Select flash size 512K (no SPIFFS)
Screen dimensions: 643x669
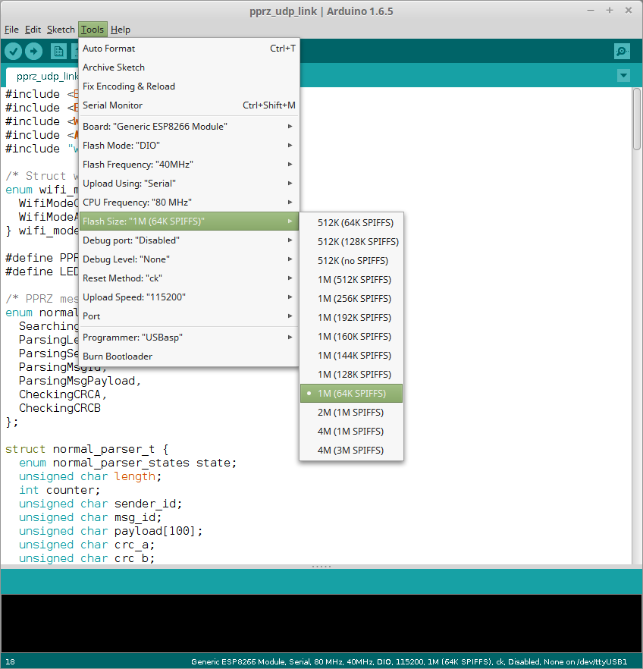coord(351,261)
